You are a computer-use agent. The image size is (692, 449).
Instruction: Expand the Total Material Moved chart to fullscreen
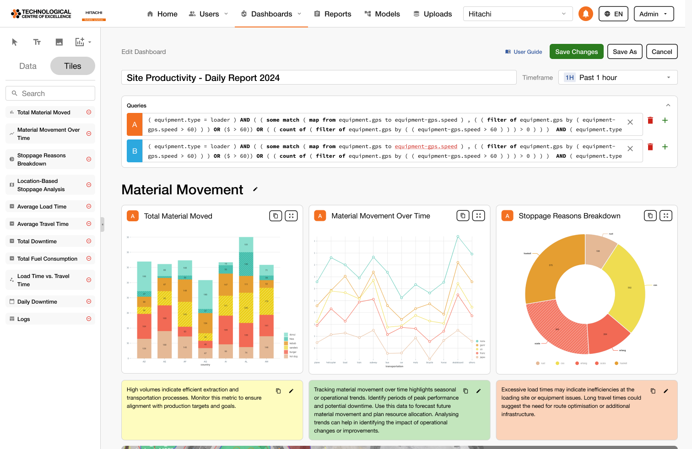pyautogui.click(x=291, y=216)
